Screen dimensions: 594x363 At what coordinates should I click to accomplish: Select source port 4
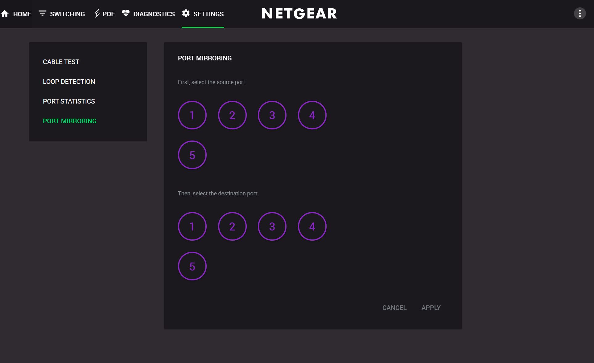(312, 115)
